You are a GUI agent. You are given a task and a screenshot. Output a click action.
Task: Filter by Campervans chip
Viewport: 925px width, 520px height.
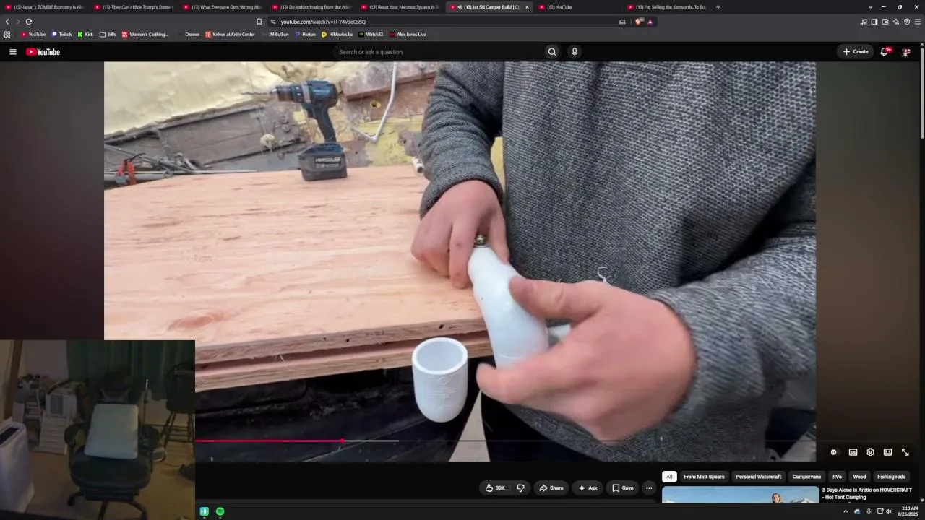pyautogui.click(x=806, y=477)
